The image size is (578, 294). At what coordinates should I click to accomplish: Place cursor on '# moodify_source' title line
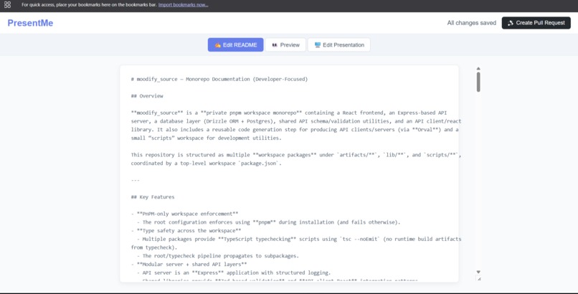tap(219, 79)
